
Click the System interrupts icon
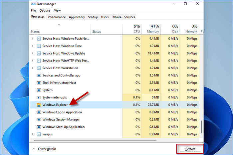click(x=39, y=97)
